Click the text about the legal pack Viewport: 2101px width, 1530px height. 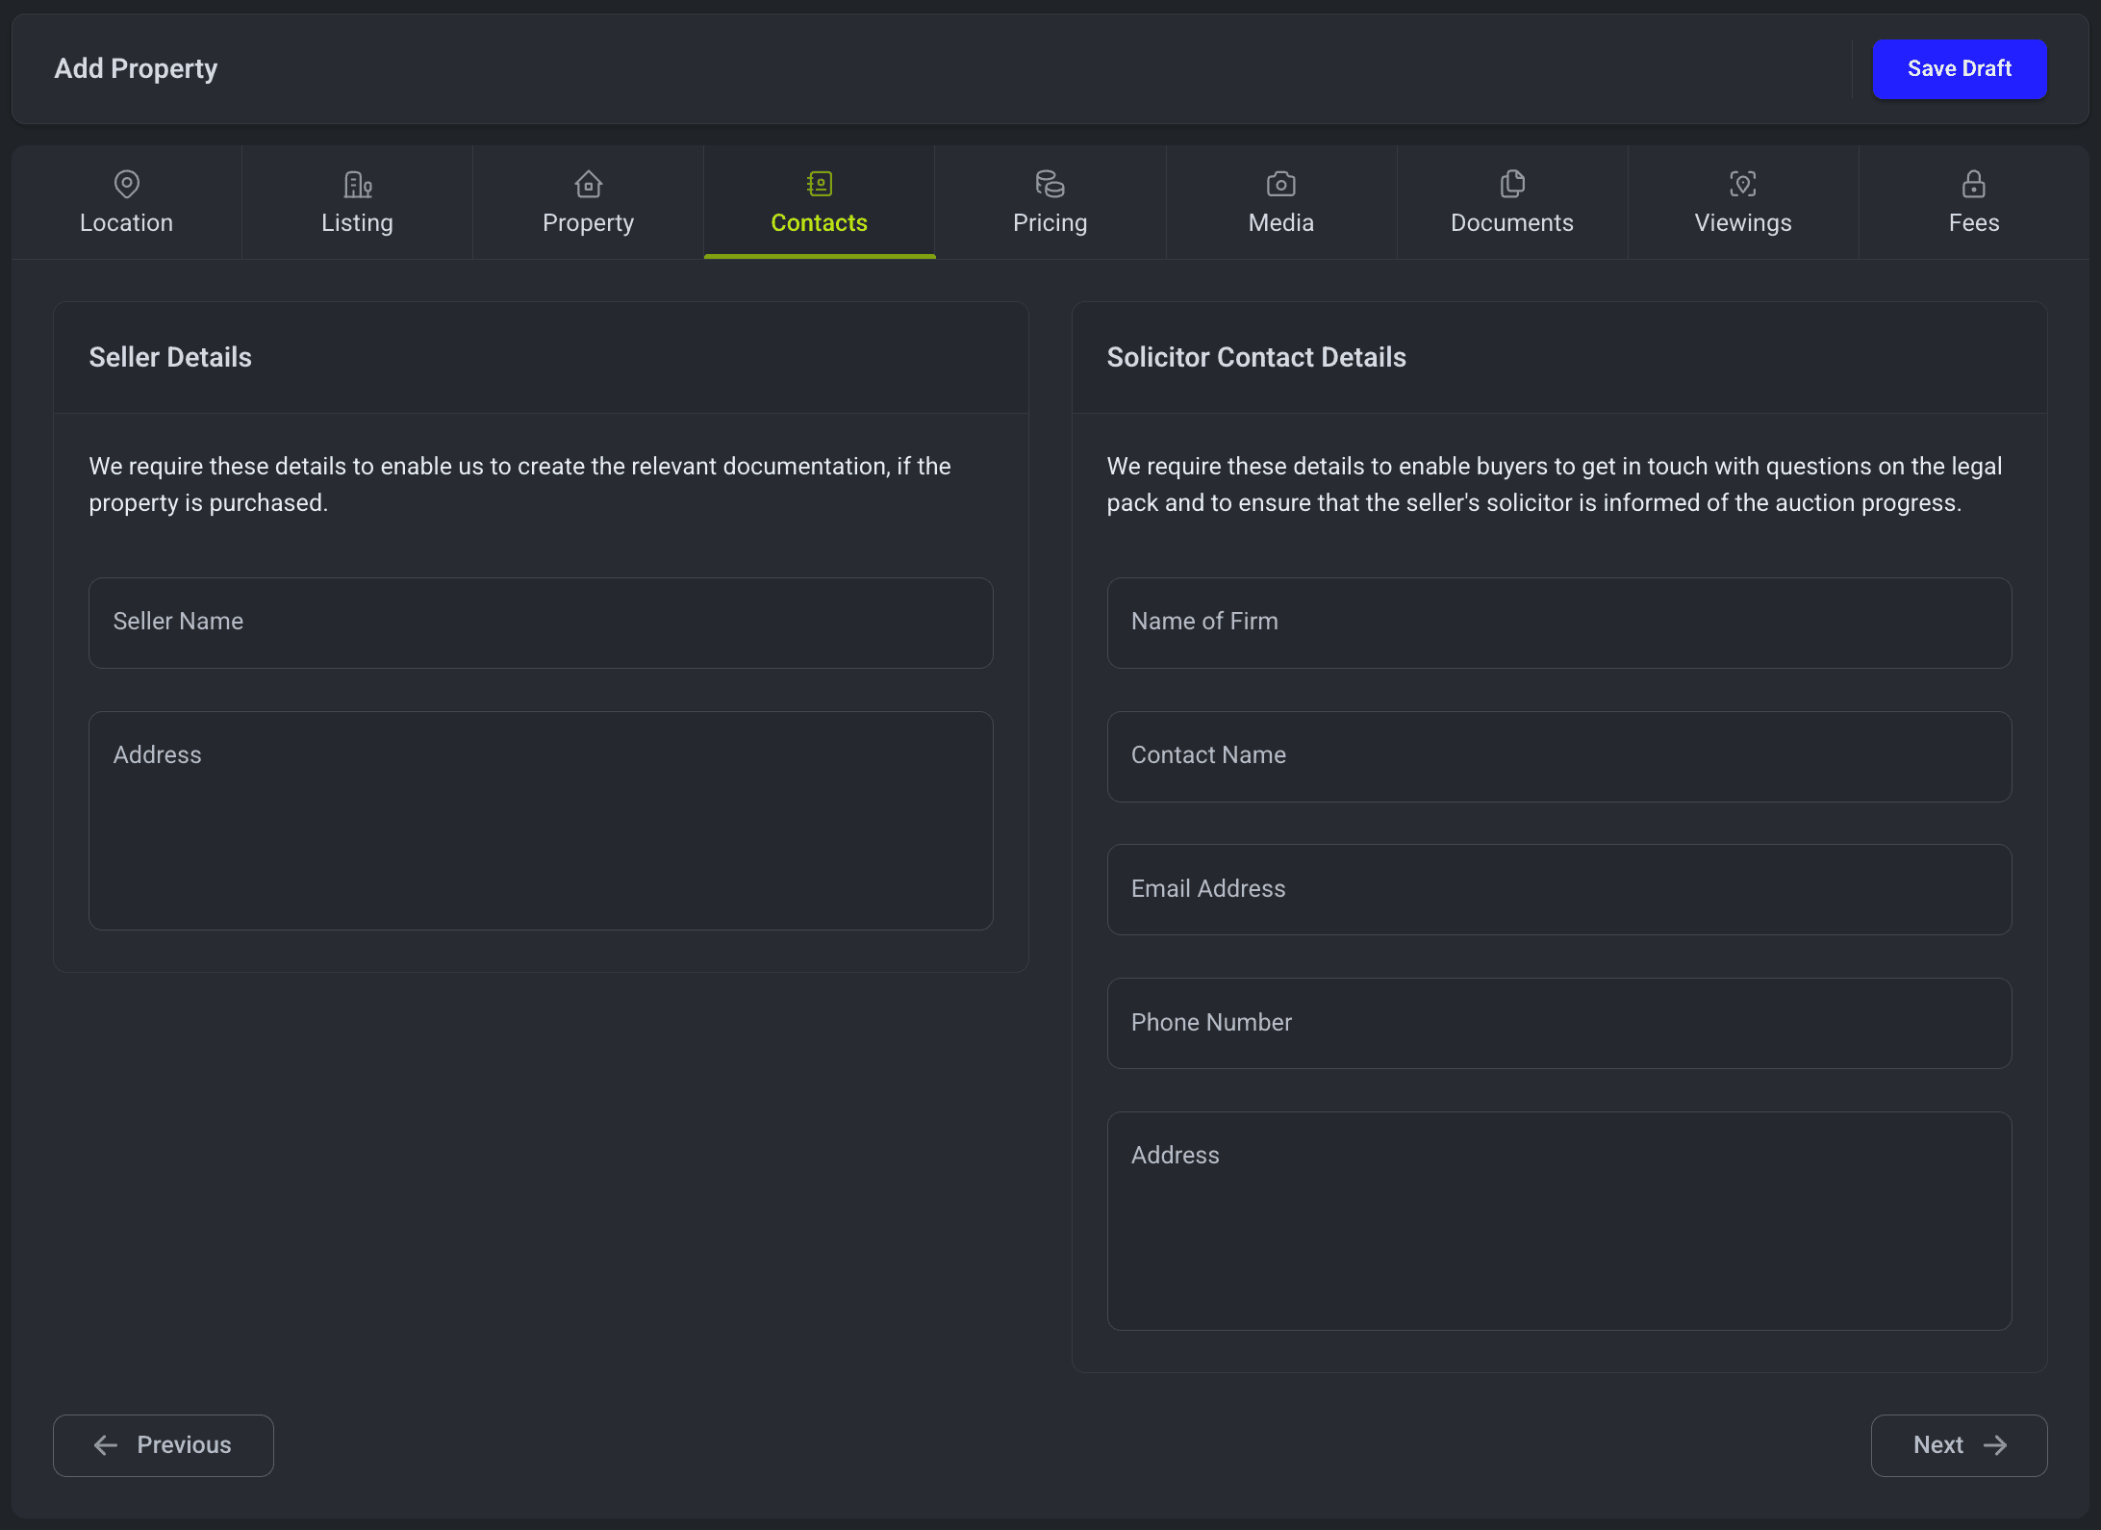pyautogui.click(x=1554, y=484)
